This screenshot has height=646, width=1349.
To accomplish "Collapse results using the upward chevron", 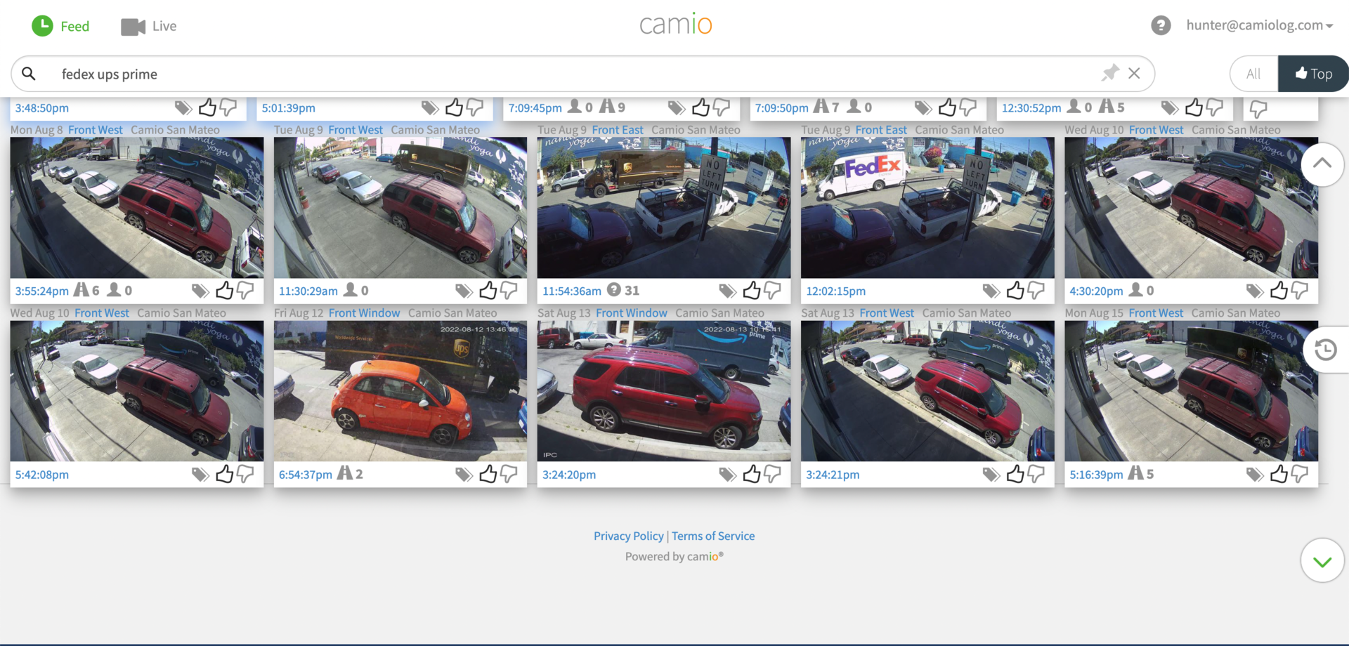I will click(1323, 164).
